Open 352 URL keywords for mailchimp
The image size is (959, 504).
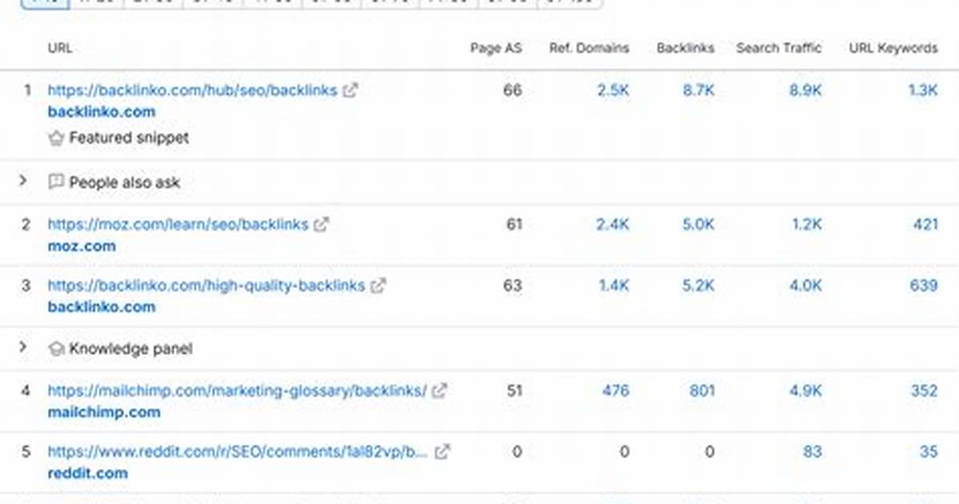coord(925,390)
